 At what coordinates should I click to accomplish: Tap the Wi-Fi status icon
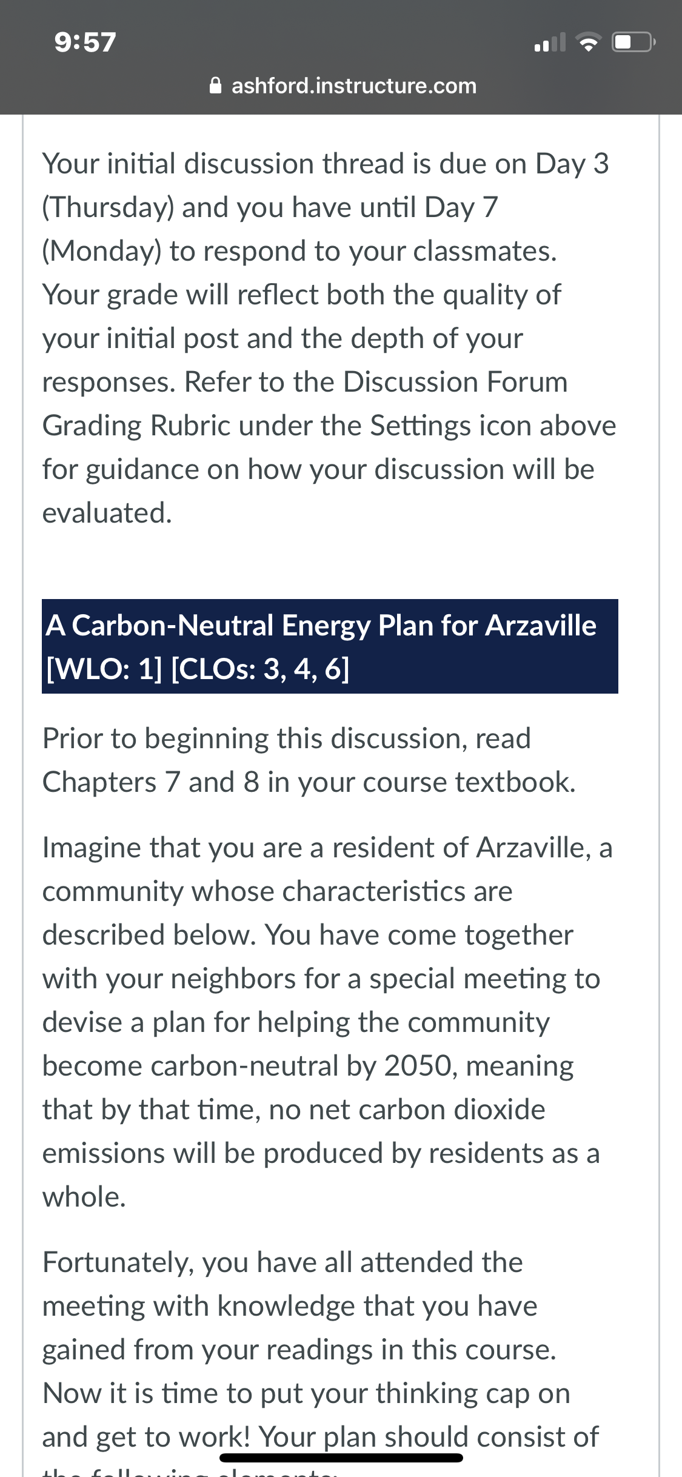[x=587, y=42]
